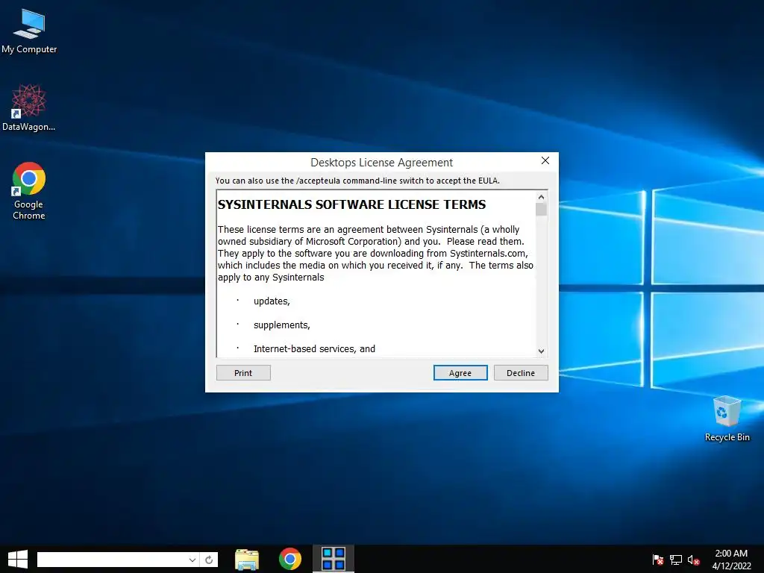
Task: Print the license terms
Action: pyautogui.click(x=243, y=373)
